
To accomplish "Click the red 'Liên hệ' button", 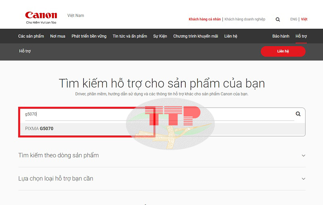I will tap(283, 51).
